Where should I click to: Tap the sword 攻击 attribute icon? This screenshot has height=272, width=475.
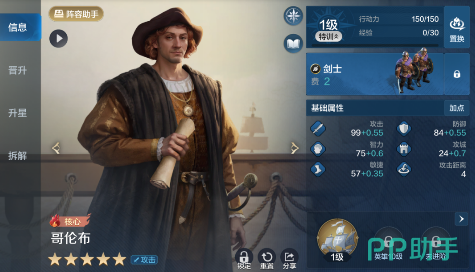[318, 129]
